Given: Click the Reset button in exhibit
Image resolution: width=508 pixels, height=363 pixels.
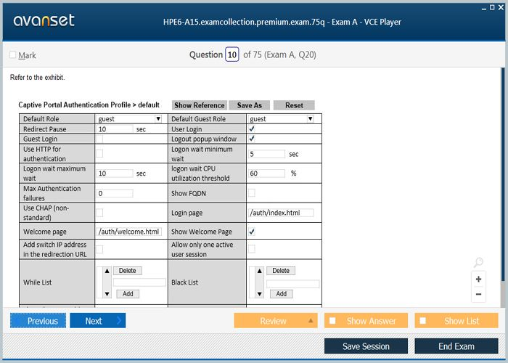Looking at the screenshot, I should pos(294,105).
